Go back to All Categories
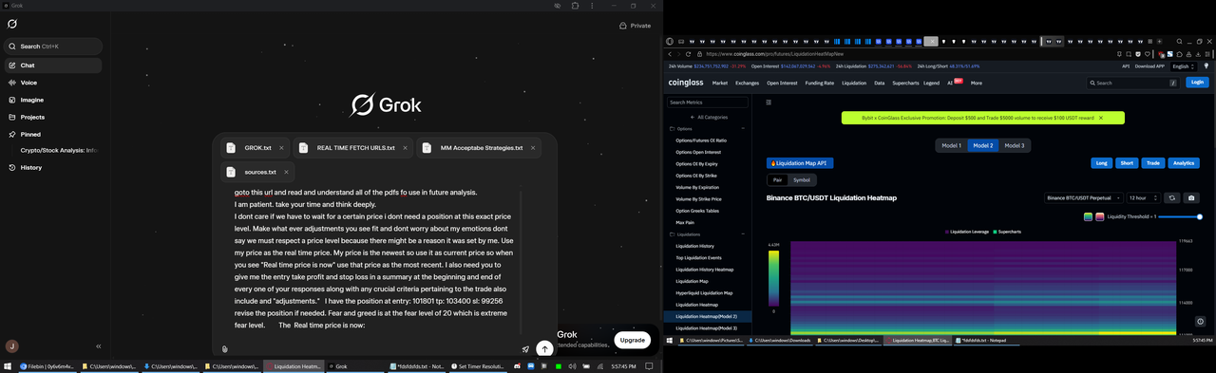Screen dimensions: 1216x373 pos(708,117)
